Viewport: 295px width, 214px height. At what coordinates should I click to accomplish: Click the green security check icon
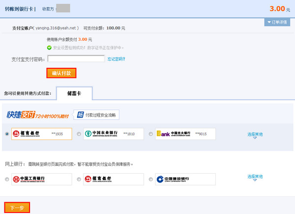click(49, 48)
